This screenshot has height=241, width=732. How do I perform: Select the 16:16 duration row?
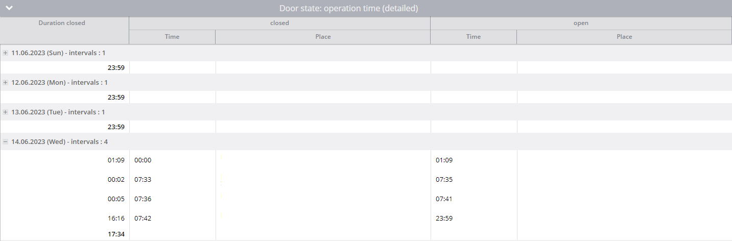tap(366, 218)
